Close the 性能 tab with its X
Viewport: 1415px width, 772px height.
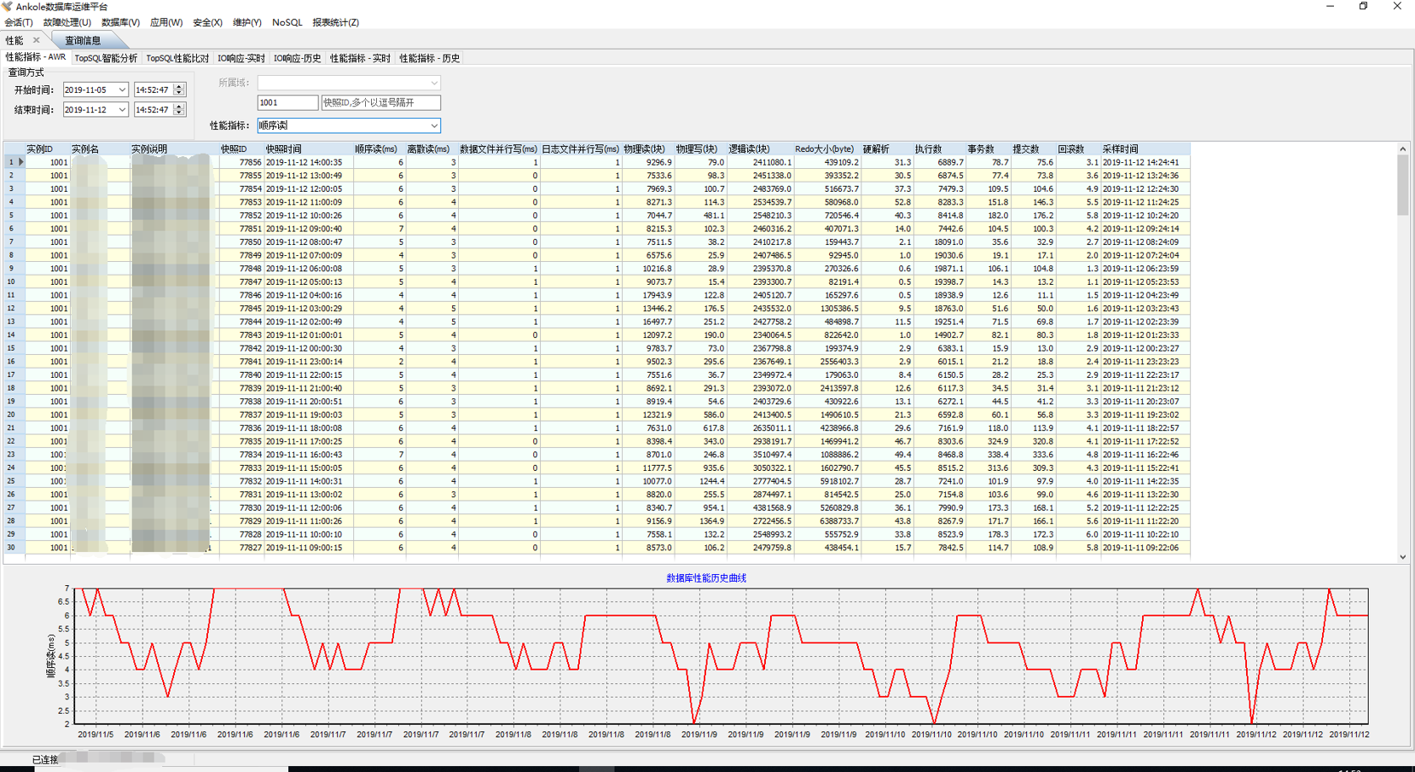tap(36, 40)
